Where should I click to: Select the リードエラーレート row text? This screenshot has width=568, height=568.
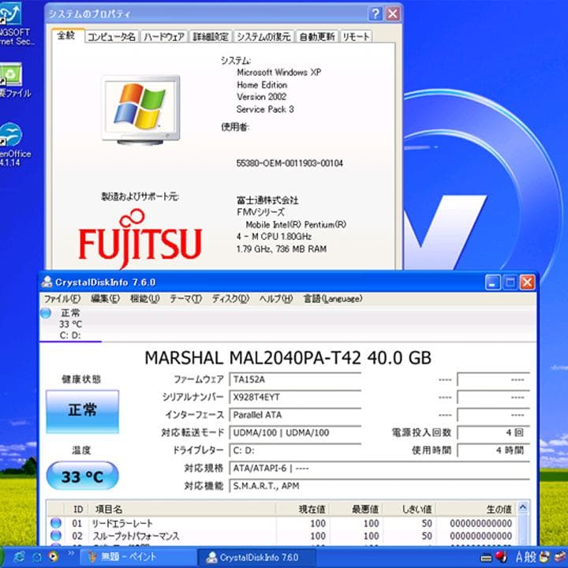pos(122,523)
